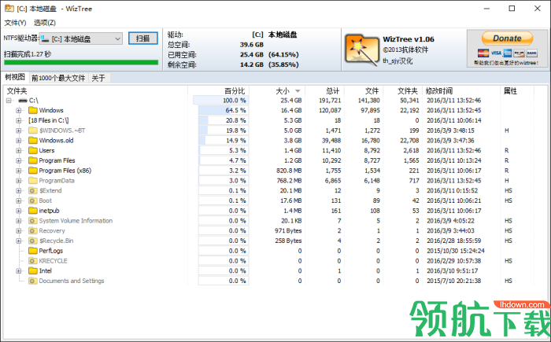Sort by the 百分比 column header

pyautogui.click(x=219, y=91)
